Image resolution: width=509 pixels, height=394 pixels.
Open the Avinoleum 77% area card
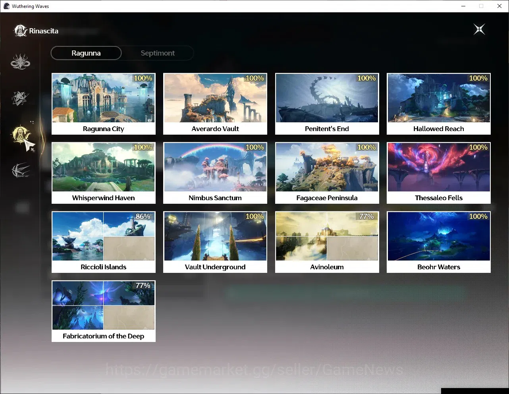click(x=327, y=242)
